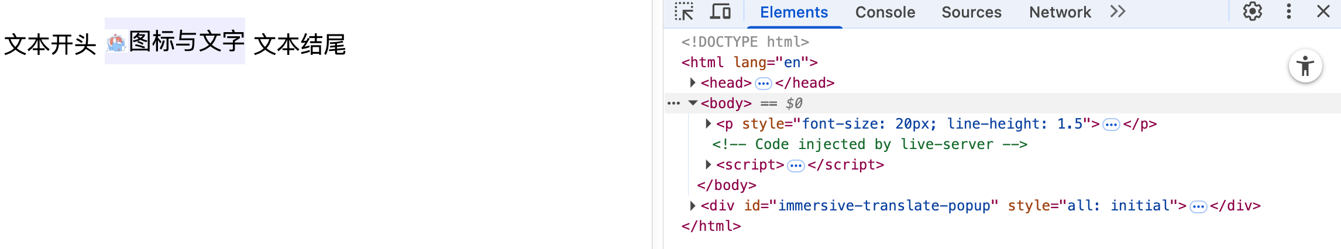Select the live-server comment line
The image size is (1341, 249).
point(869,144)
